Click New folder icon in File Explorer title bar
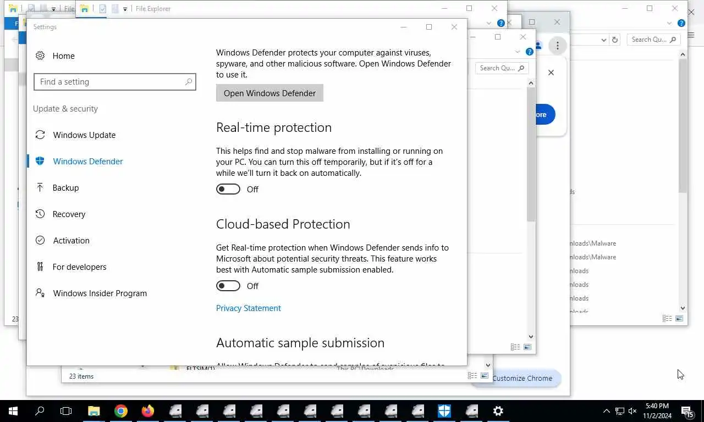The image size is (704, 422). [x=115, y=9]
